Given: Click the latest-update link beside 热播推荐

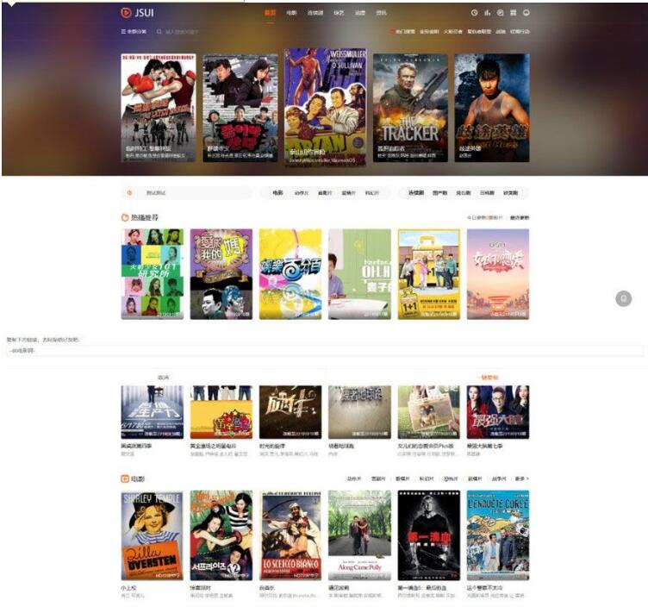Looking at the screenshot, I should coord(520,218).
